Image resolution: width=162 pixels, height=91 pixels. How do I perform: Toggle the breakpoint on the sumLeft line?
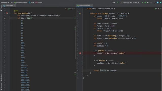click(x=80, y=53)
